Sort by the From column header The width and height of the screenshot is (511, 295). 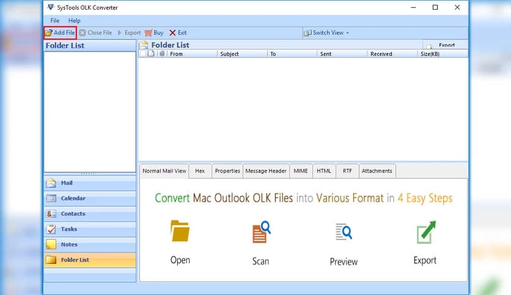pos(192,54)
